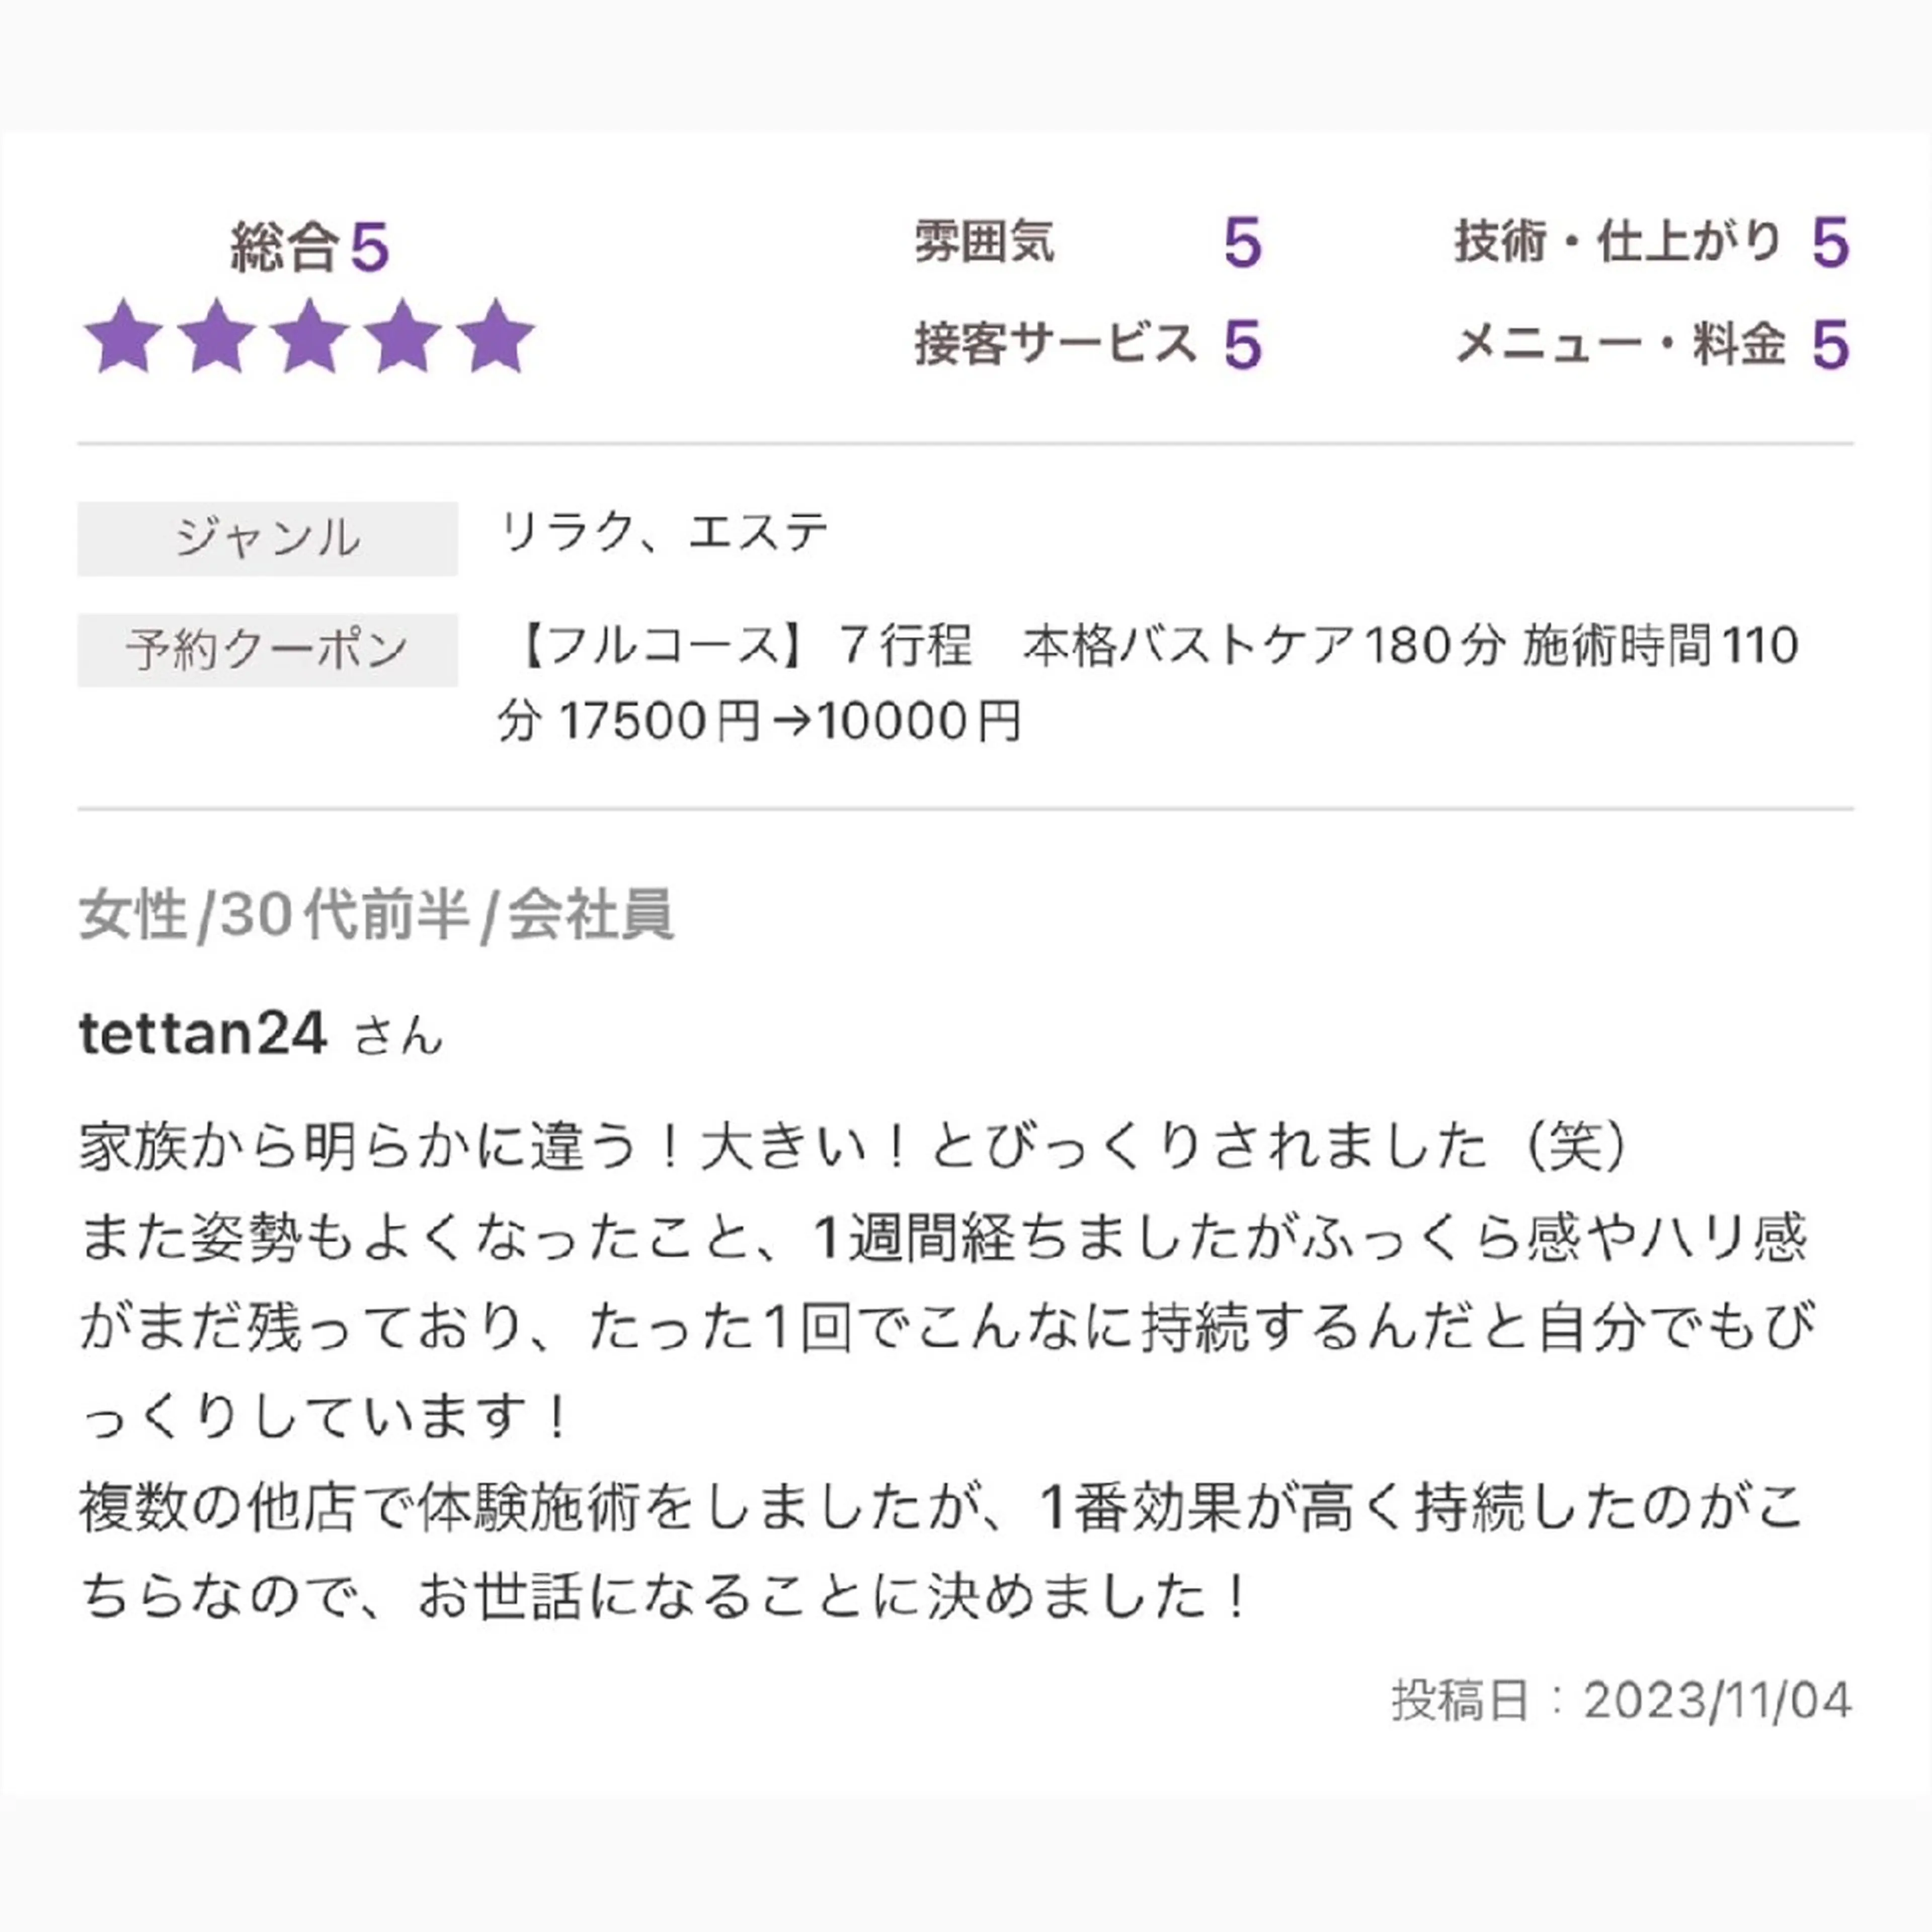Click the 接客サービス rating score
1932x1932 pixels.
(1242, 345)
